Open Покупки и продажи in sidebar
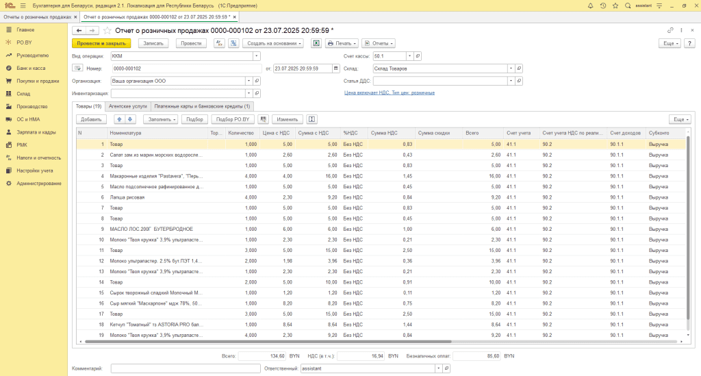Image resolution: width=701 pixels, height=376 pixels. pos(38,81)
